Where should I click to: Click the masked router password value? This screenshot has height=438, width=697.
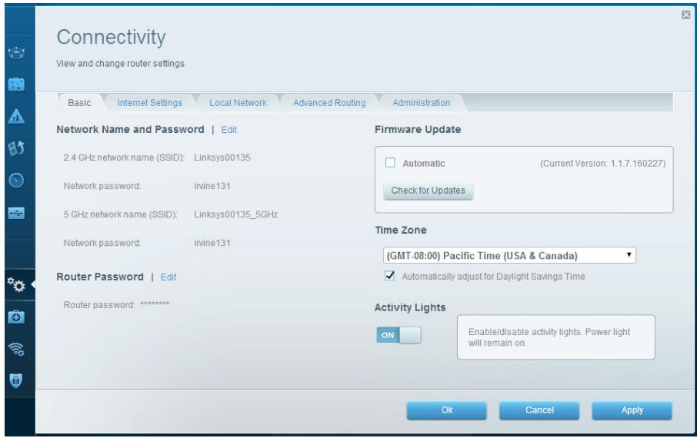pos(155,304)
